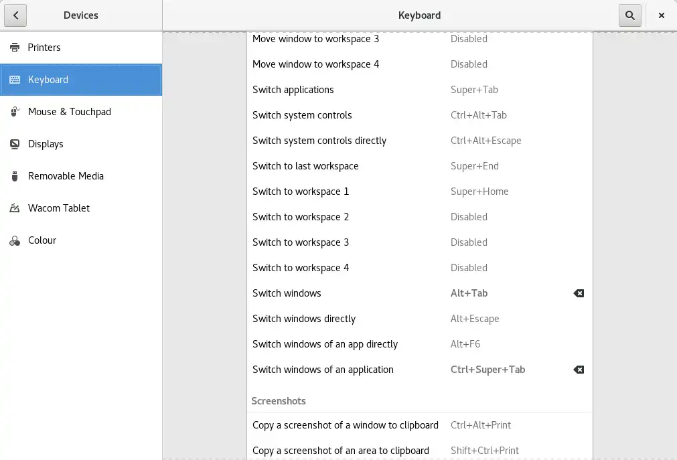Reset Switch windows of an application shortcut
677x460 pixels.
[x=579, y=370]
